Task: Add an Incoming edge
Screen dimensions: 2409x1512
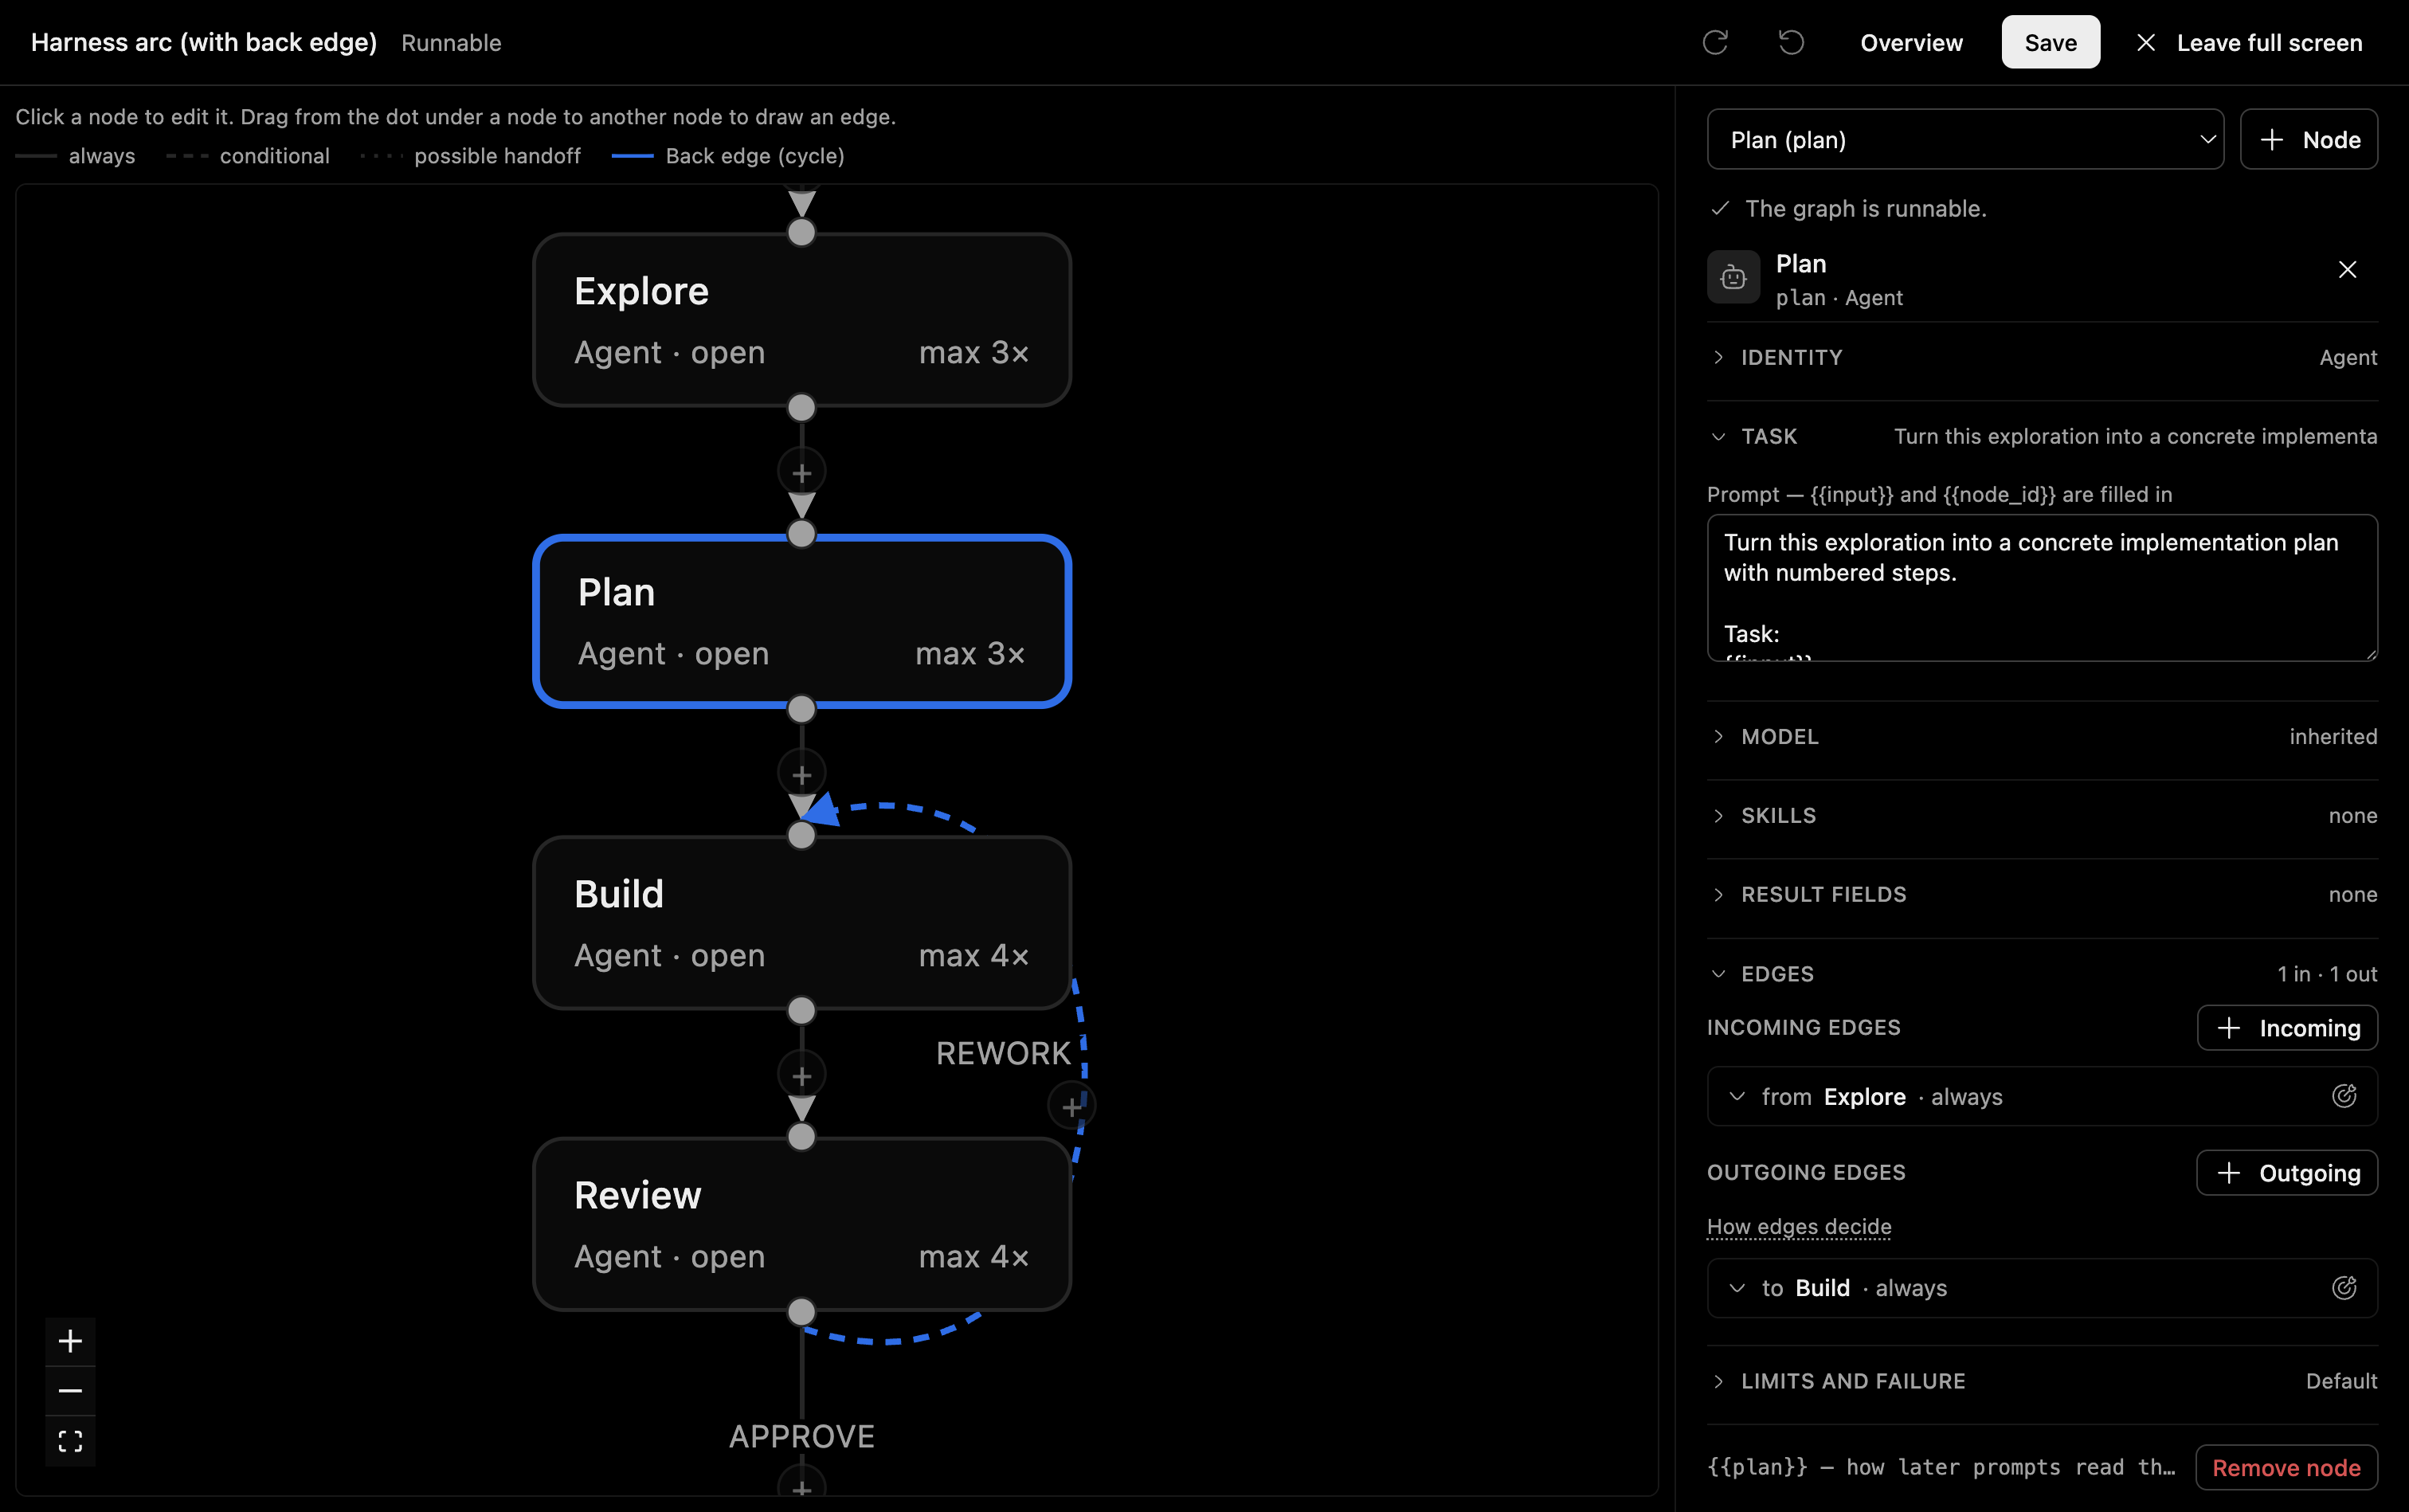Action: pyautogui.click(x=2287, y=1028)
